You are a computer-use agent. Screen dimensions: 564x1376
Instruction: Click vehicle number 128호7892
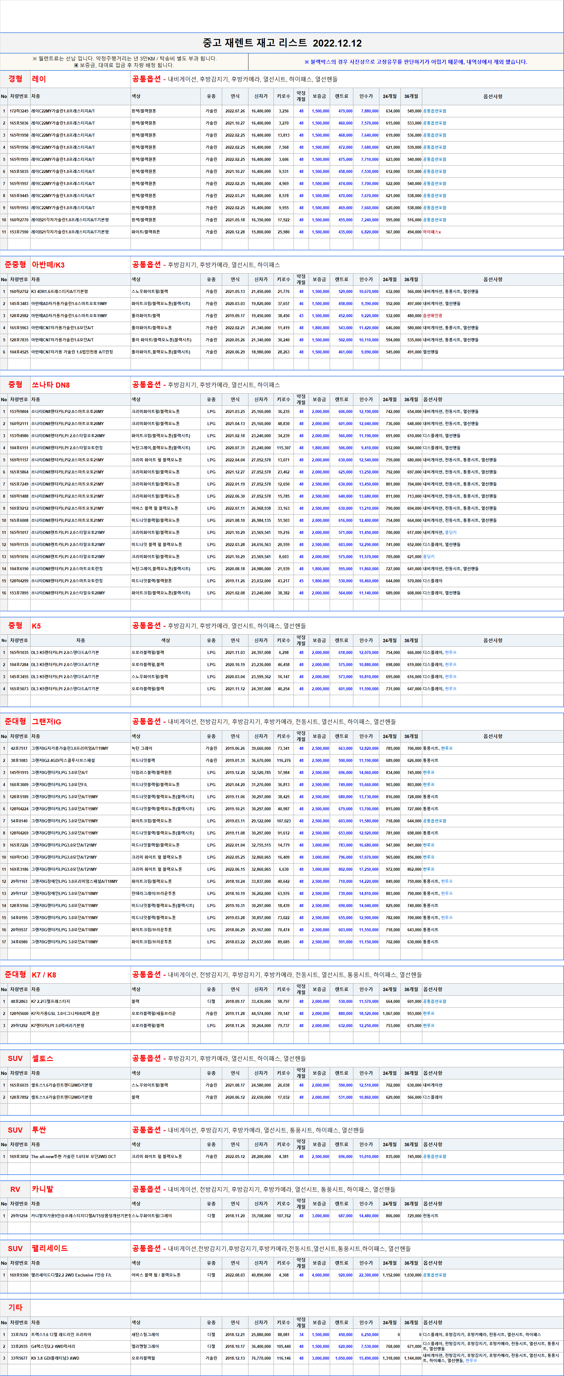pos(19,1098)
